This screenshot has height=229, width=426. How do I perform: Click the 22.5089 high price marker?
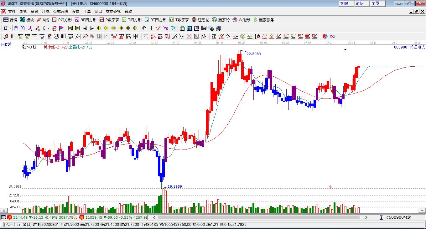(x=254, y=54)
